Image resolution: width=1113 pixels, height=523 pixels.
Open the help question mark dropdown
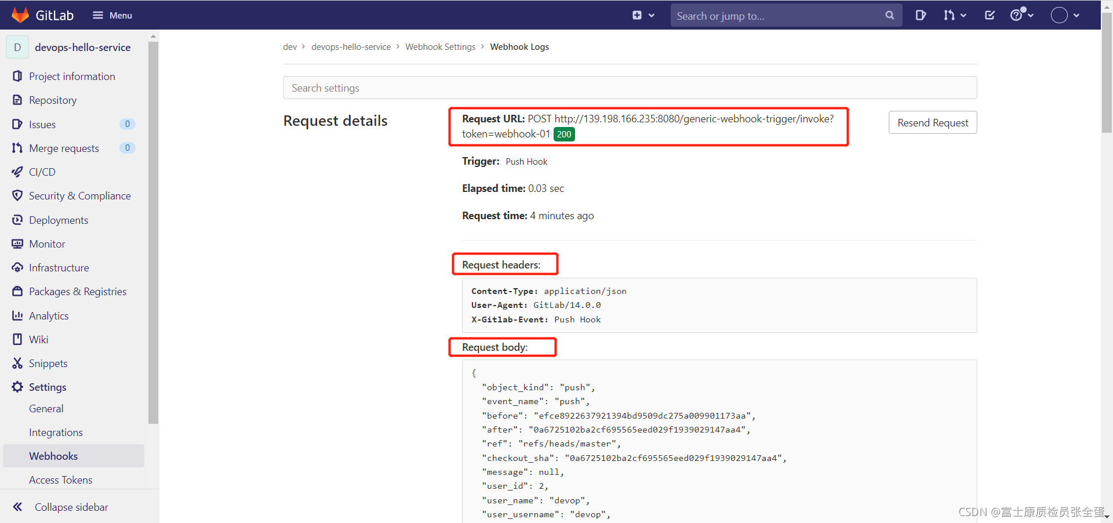tap(1022, 15)
